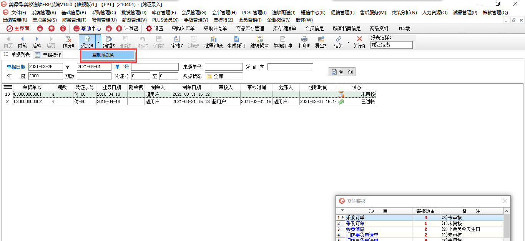This screenshot has height=241, width=525.
Task: Switch to the 单据操作 tab
Action: click(48, 55)
